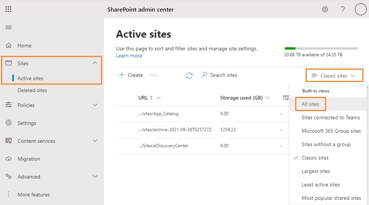Screen dimensions: 369x205
Task: Click the Search sites field
Action: point(219,75)
